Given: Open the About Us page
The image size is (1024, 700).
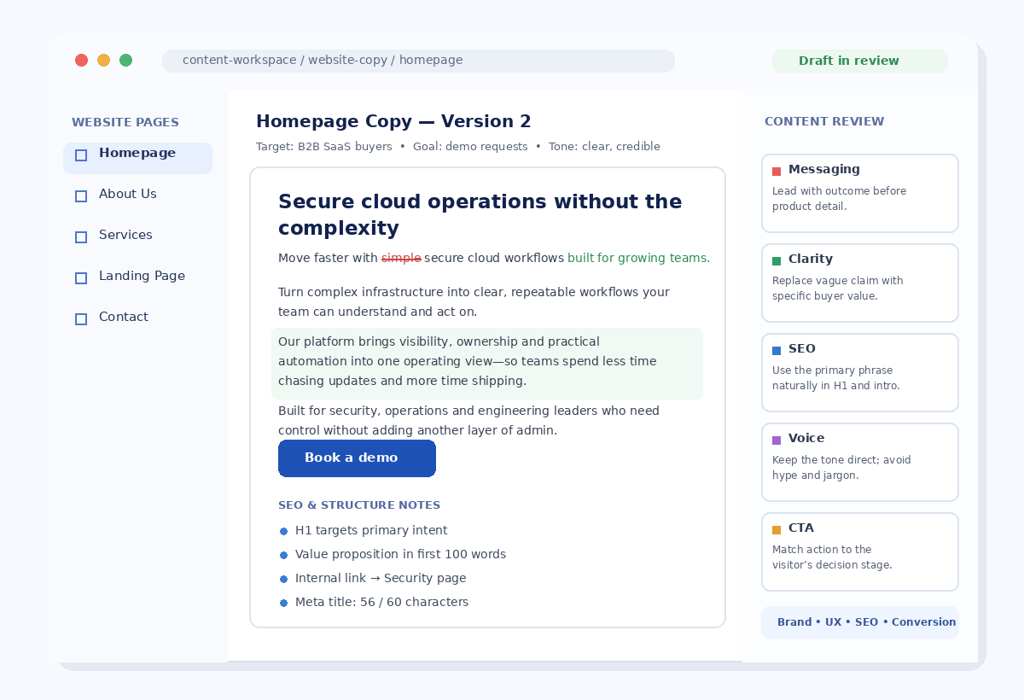Looking at the screenshot, I should [x=128, y=195].
